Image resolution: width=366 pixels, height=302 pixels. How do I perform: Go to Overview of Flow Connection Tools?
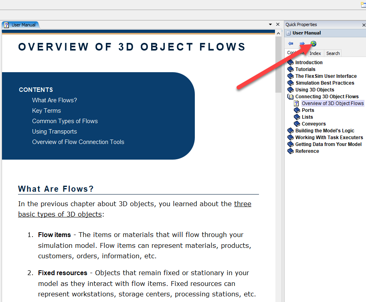click(78, 142)
